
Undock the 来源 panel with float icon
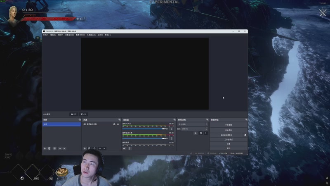(119, 119)
